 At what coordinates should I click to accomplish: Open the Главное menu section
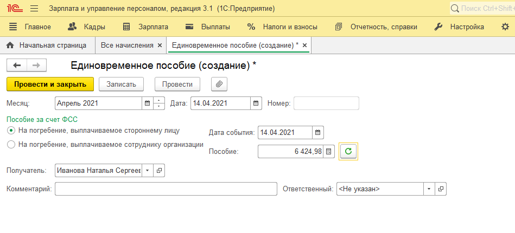pyautogui.click(x=38, y=27)
